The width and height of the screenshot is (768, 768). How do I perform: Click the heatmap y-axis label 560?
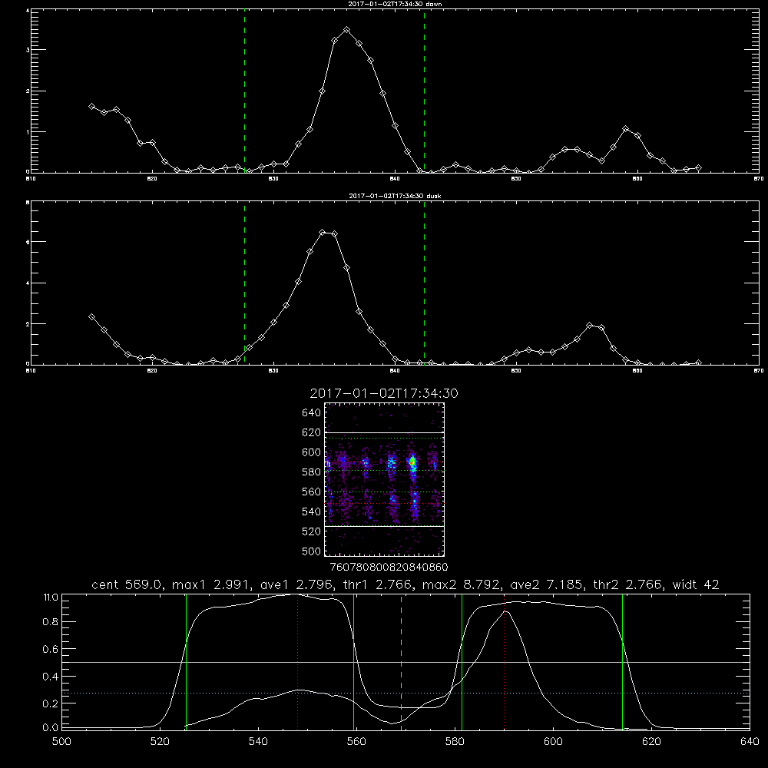coord(312,492)
